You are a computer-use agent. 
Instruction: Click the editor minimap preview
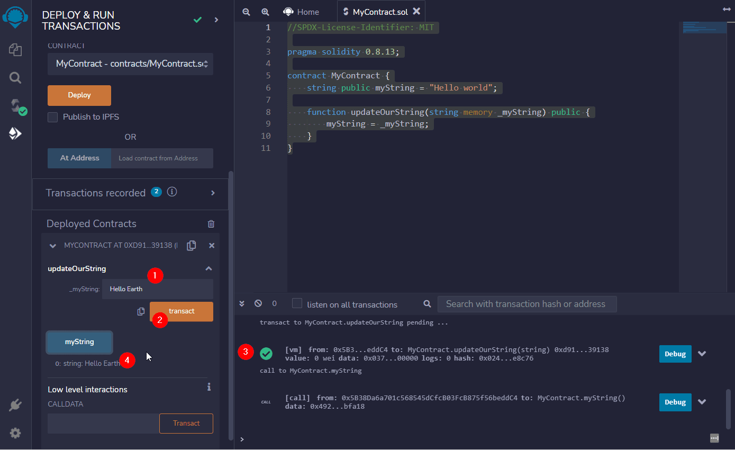pos(704,28)
